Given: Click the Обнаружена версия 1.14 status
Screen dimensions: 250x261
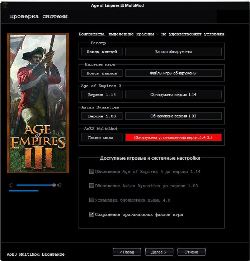Looking at the screenshot, I should pyautogui.click(x=174, y=95).
